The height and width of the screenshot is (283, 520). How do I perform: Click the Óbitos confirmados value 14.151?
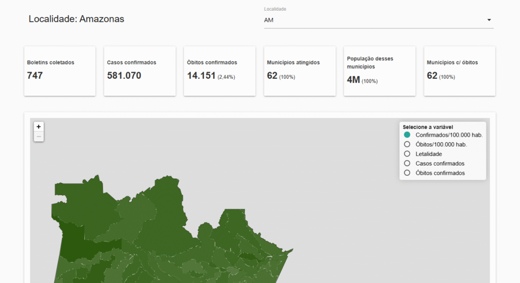201,76
